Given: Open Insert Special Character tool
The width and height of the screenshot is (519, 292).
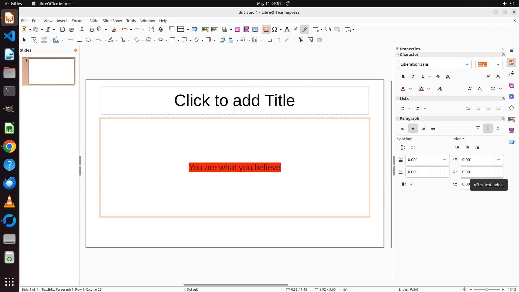Looking at the screenshot, I should 275,29.
